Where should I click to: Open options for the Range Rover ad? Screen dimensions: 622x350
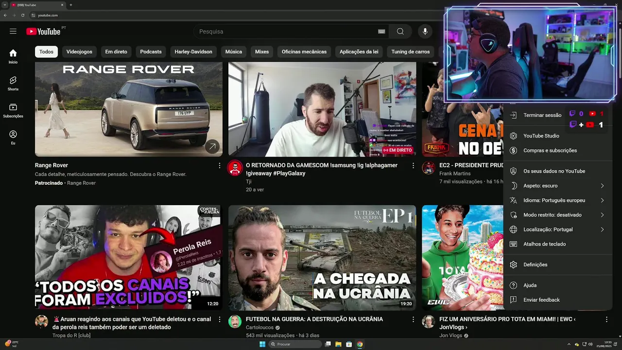(220, 166)
